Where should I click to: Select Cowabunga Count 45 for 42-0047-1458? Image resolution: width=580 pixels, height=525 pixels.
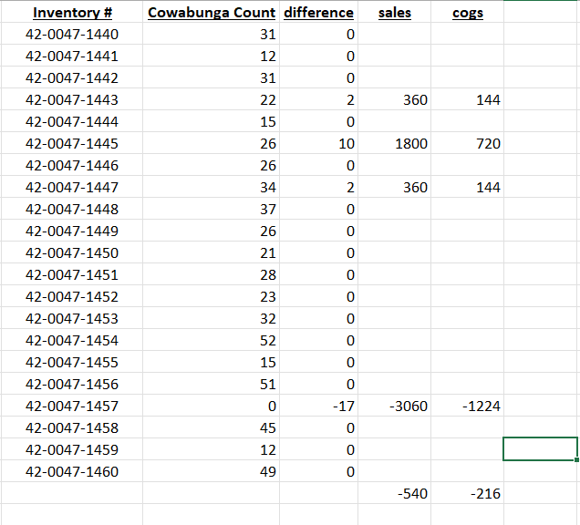click(x=212, y=427)
